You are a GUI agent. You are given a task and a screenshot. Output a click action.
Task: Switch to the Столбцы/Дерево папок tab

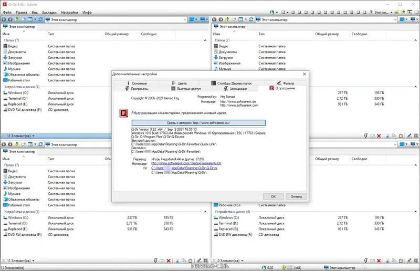[232, 83]
